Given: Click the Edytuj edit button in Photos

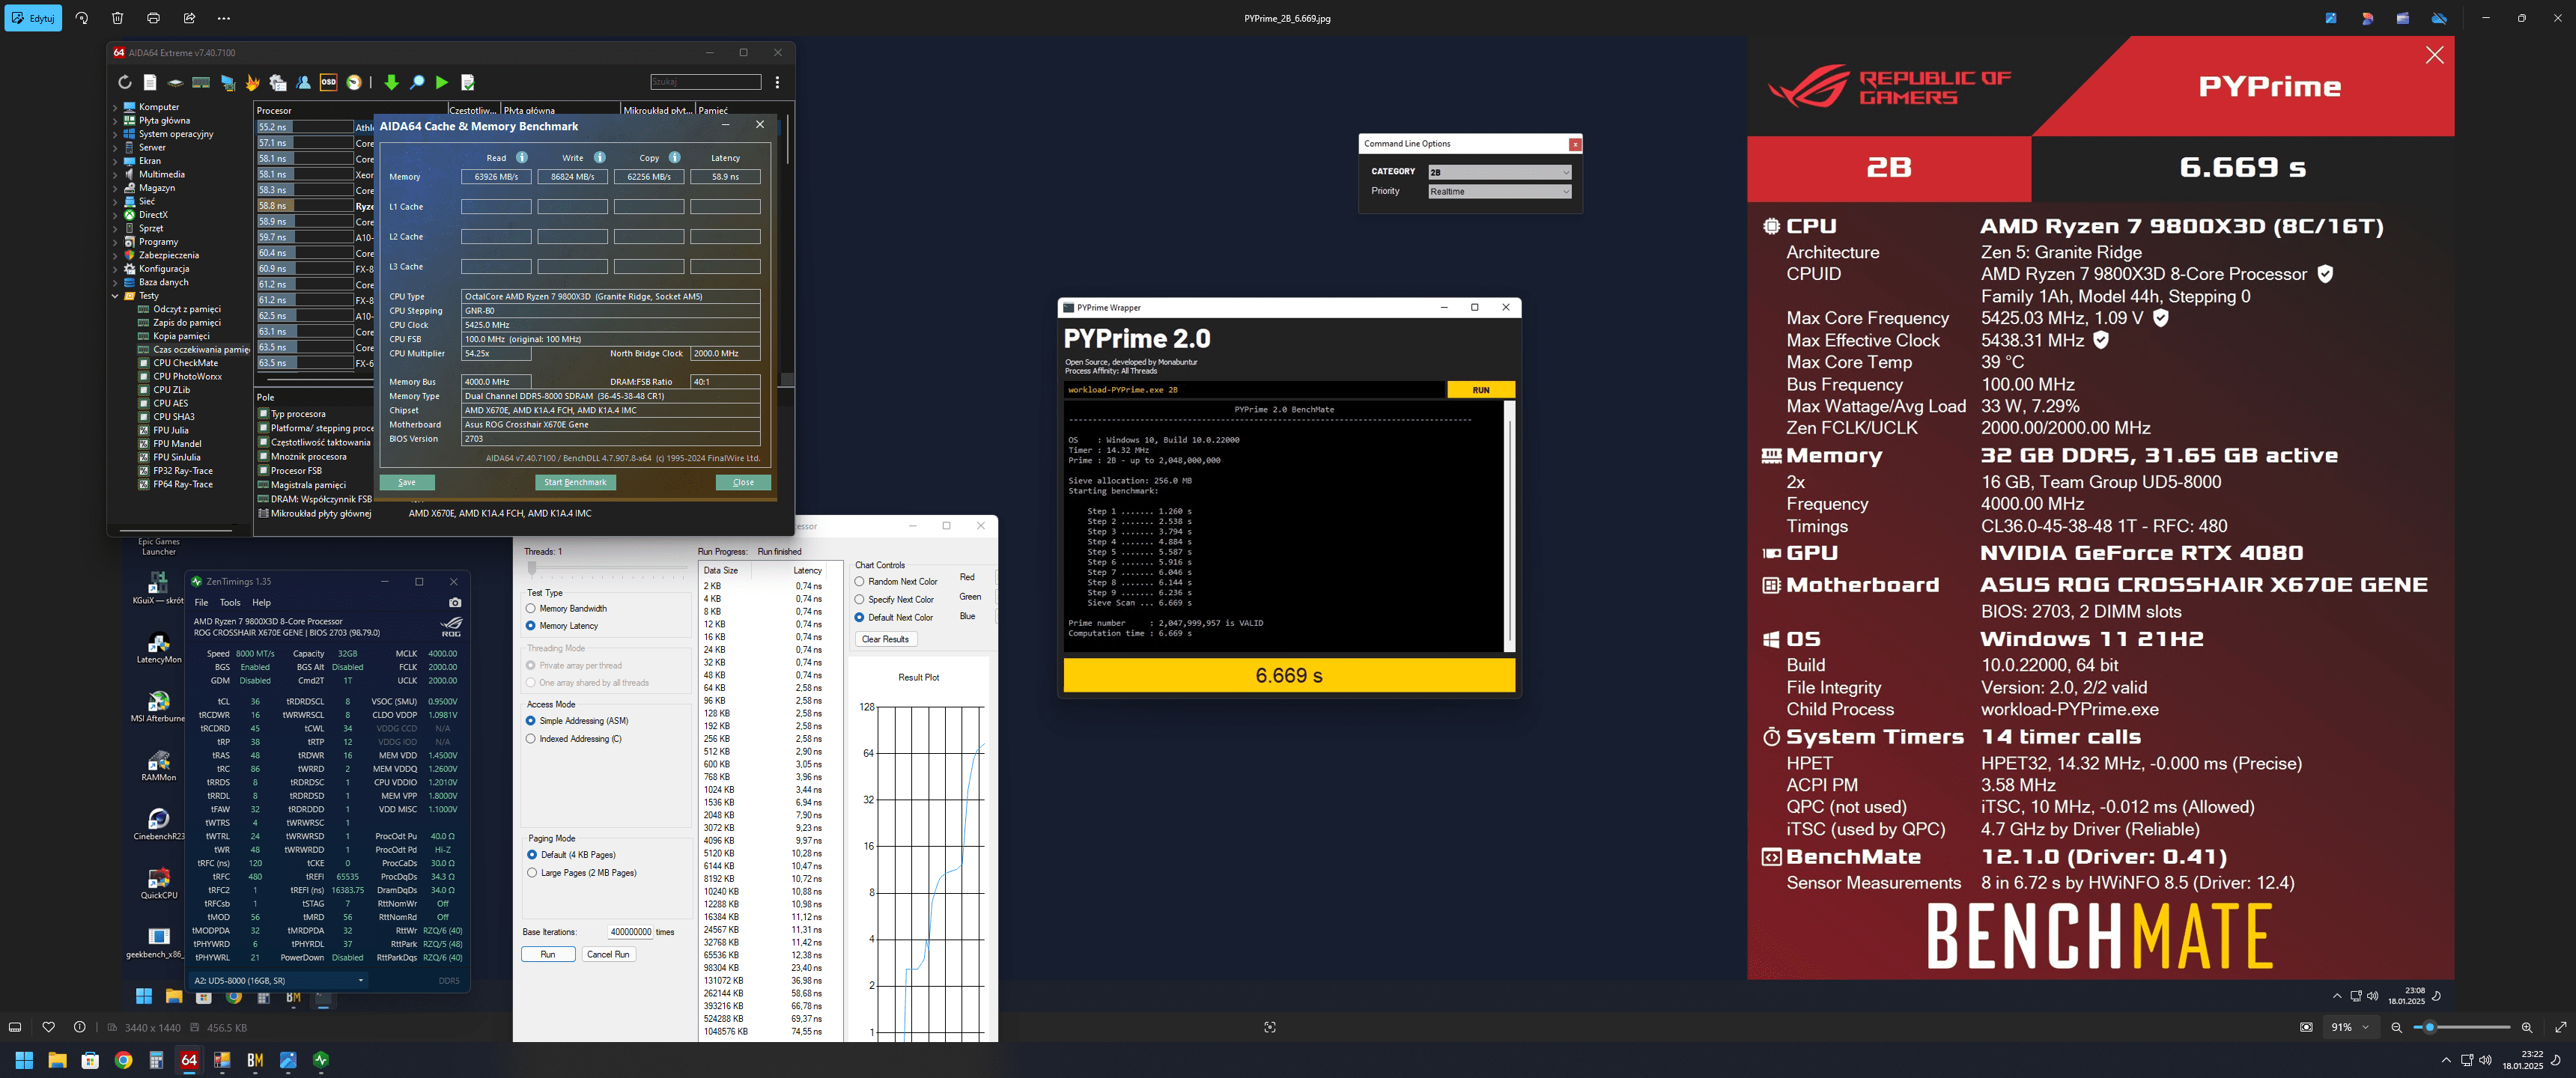Looking at the screenshot, I should click(x=33, y=18).
